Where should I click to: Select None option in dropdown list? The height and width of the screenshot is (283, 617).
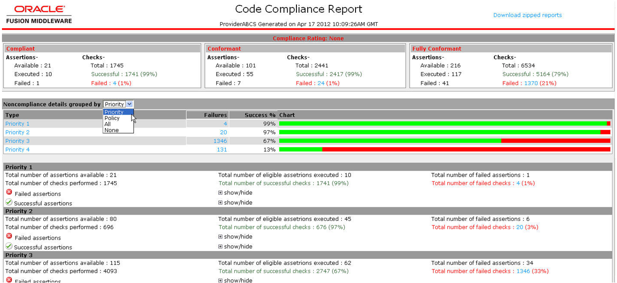(x=118, y=130)
